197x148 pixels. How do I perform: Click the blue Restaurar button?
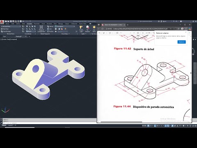pyautogui.click(x=181, y=42)
